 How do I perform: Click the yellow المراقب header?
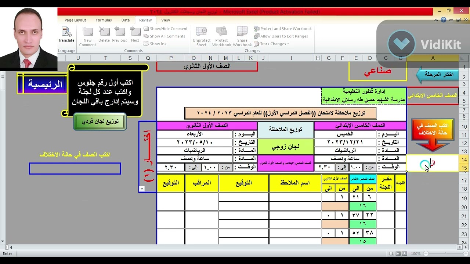[202, 183]
